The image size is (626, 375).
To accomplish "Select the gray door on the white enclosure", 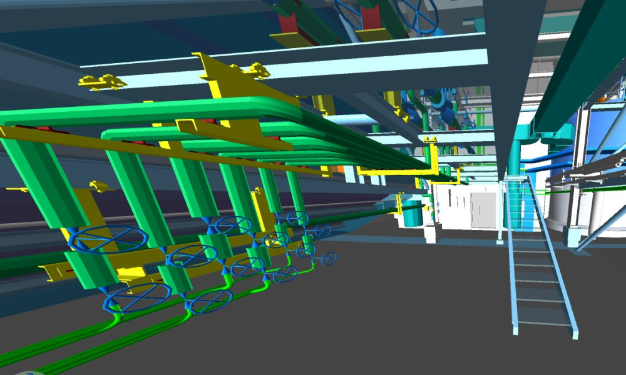I will point(483,211).
